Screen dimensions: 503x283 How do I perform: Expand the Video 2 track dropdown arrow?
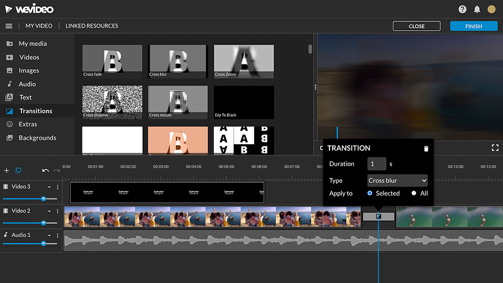point(49,211)
